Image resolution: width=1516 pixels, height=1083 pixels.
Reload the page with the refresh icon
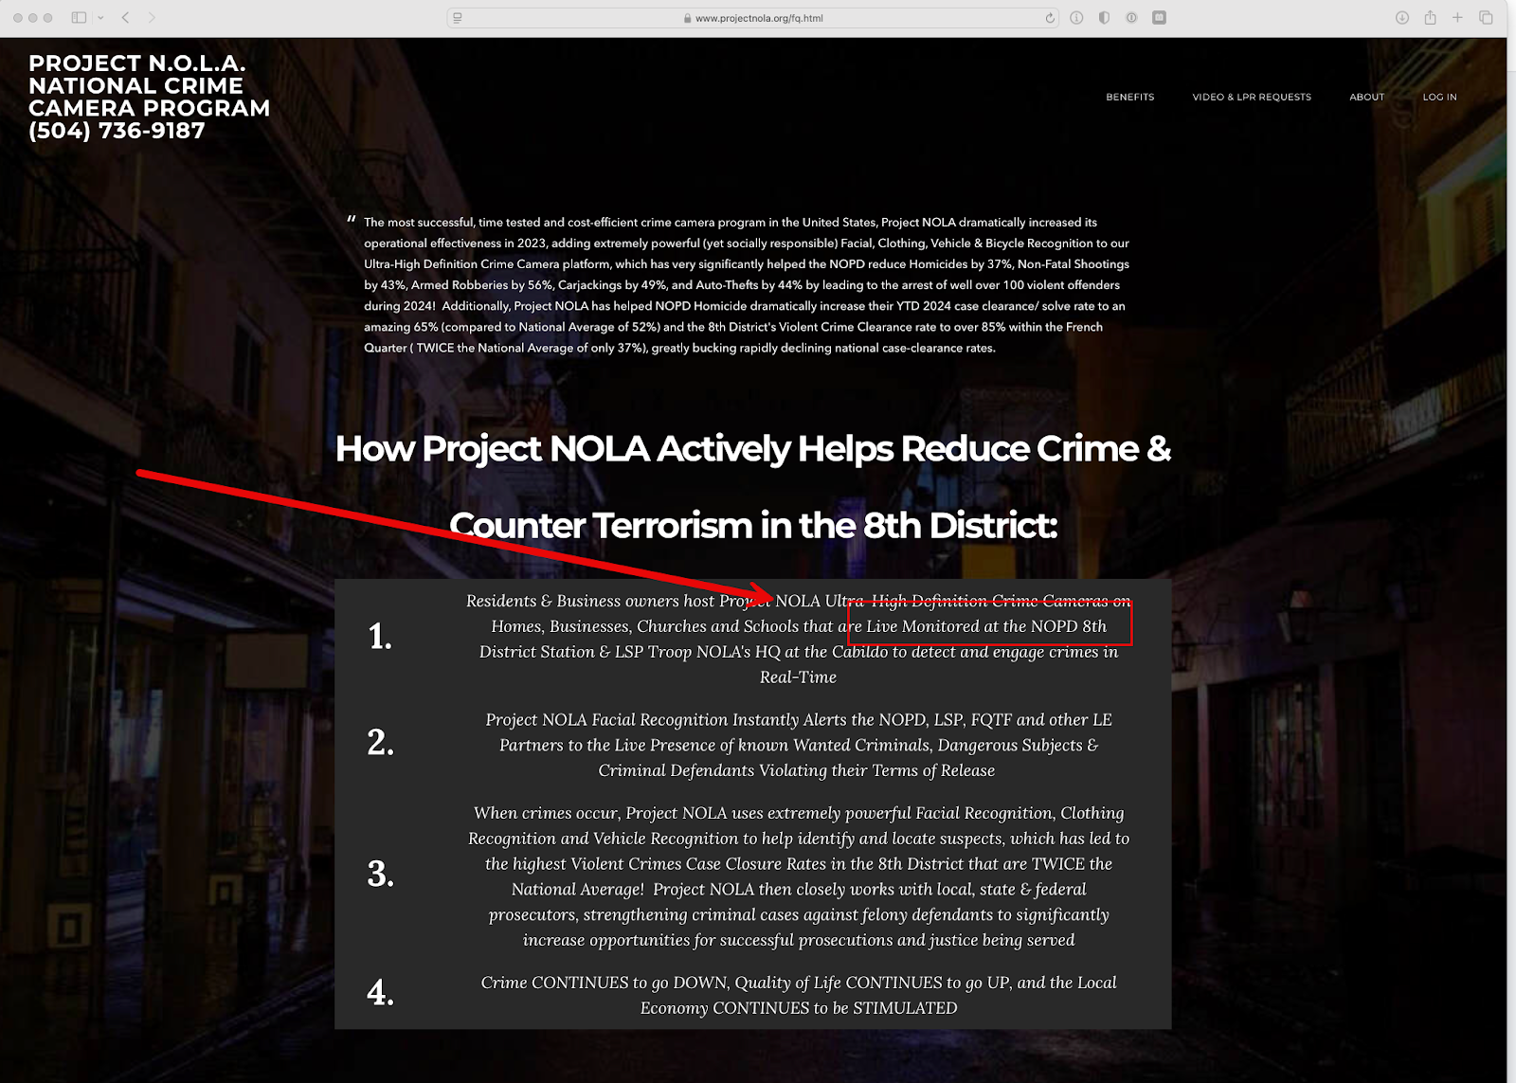pyautogui.click(x=1050, y=18)
